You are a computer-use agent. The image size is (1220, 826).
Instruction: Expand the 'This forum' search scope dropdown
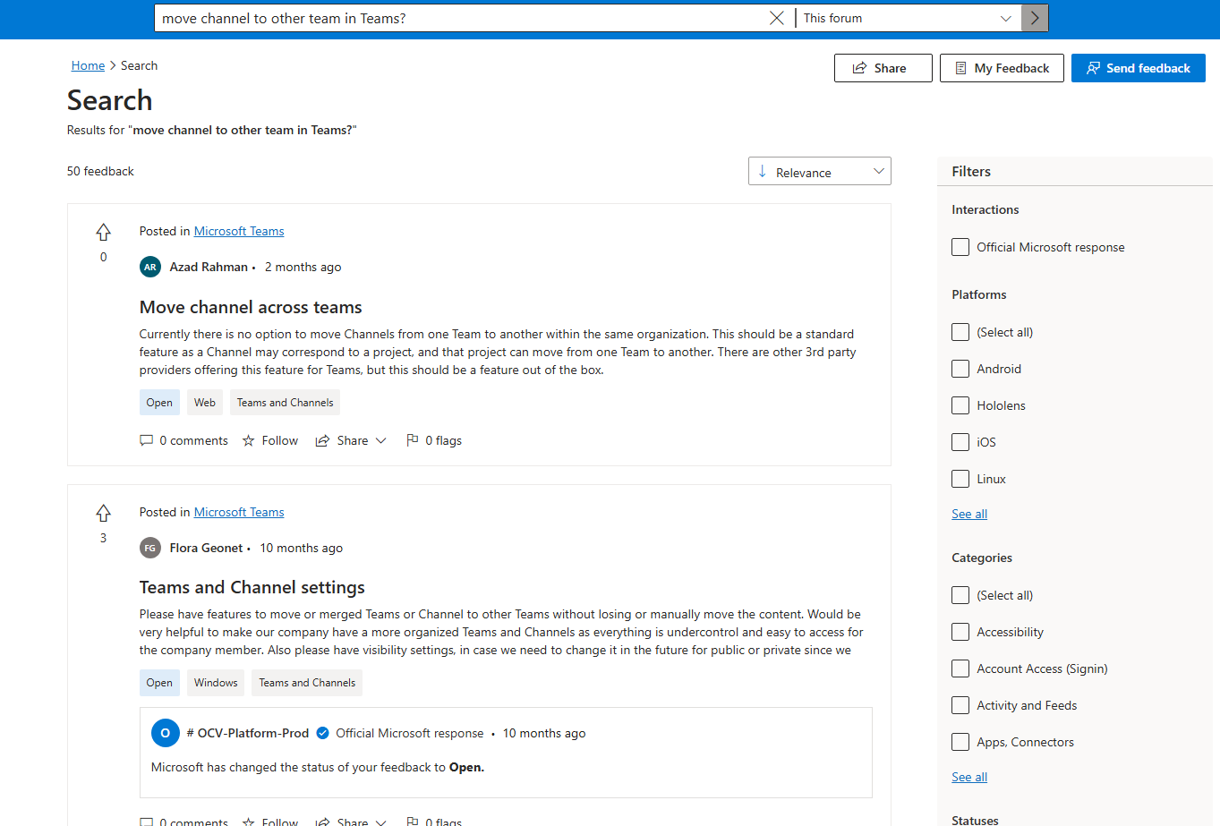click(909, 18)
